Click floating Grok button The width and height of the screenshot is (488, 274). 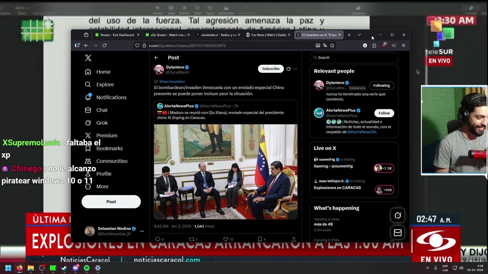[398, 216]
